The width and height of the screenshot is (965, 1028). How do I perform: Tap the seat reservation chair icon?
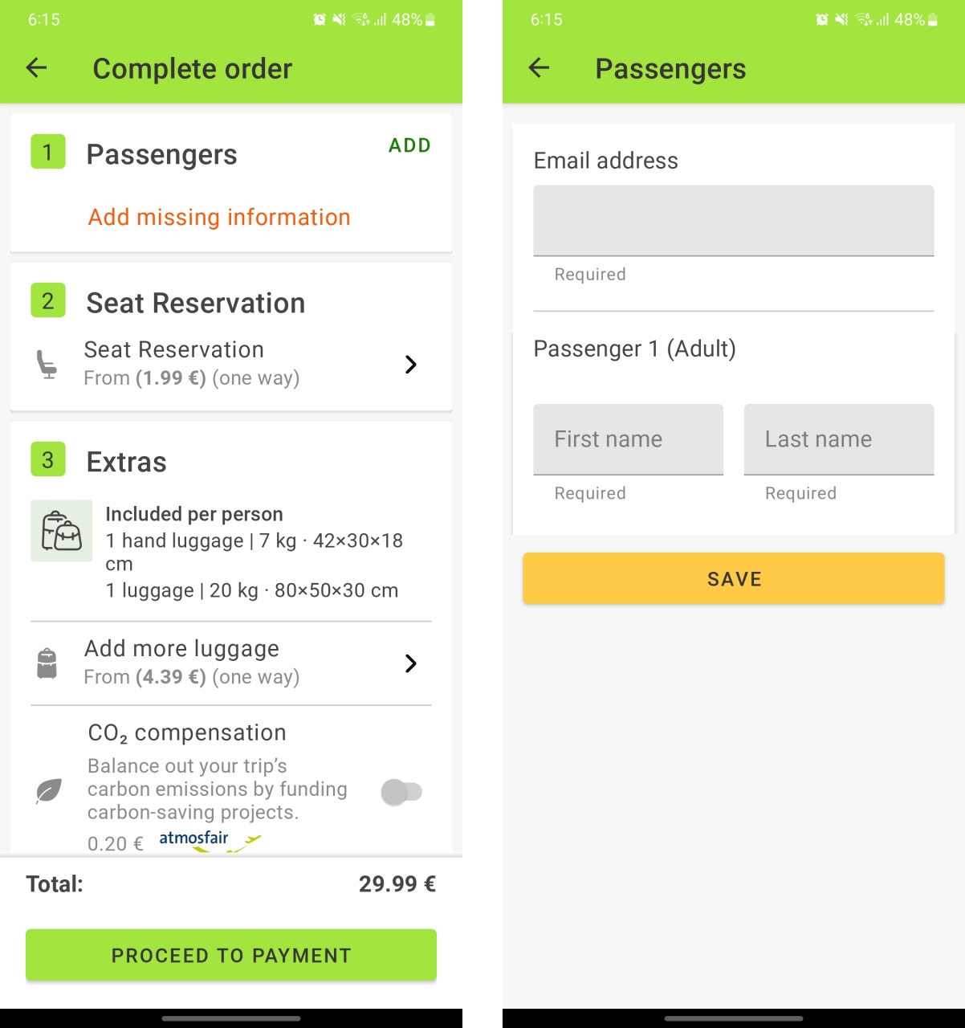coord(47,365)
